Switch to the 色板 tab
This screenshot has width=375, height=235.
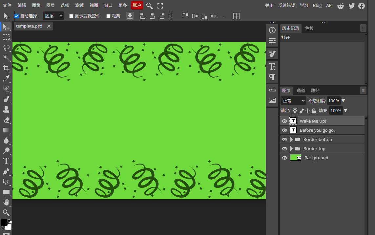pyautogui.click(x=309, y=29)
